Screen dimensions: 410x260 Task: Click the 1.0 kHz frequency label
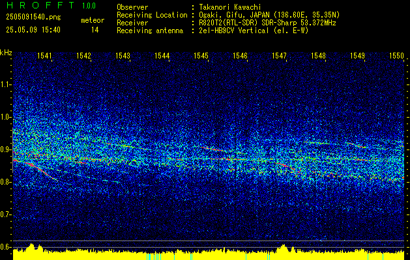tap(5, 117)
